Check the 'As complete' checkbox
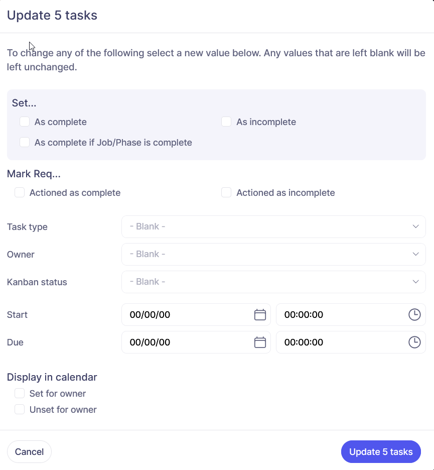The image size is (434, 470). click(25, 122)
